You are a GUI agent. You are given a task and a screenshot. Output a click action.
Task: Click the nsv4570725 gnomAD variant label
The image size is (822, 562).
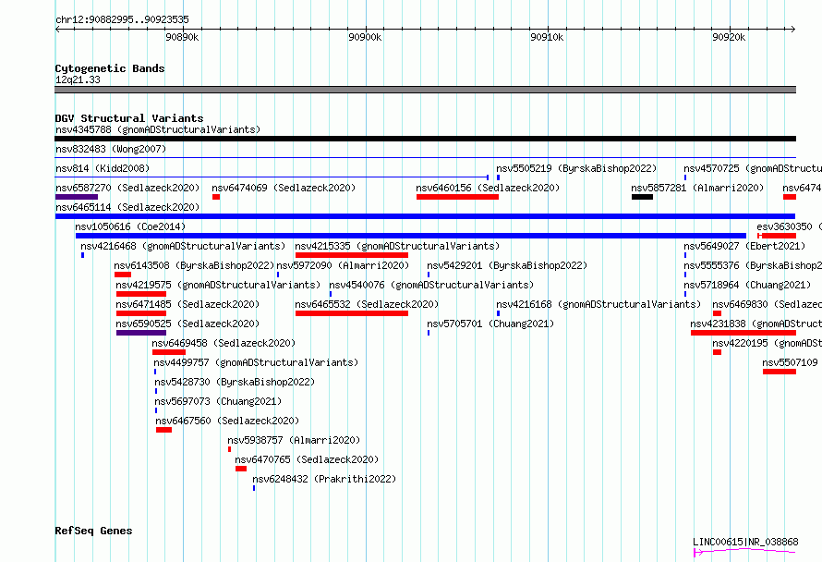point(753,168)
